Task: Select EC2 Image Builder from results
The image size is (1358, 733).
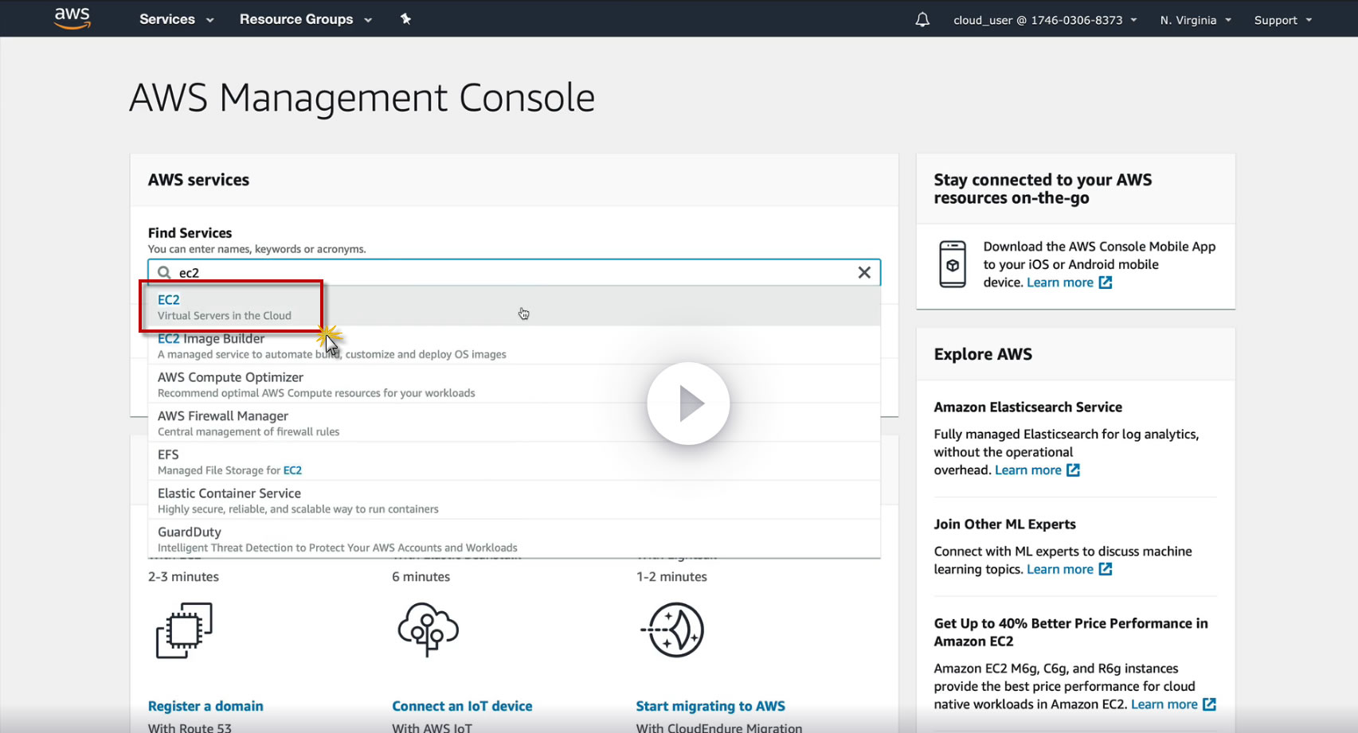Action: point(211,339)
